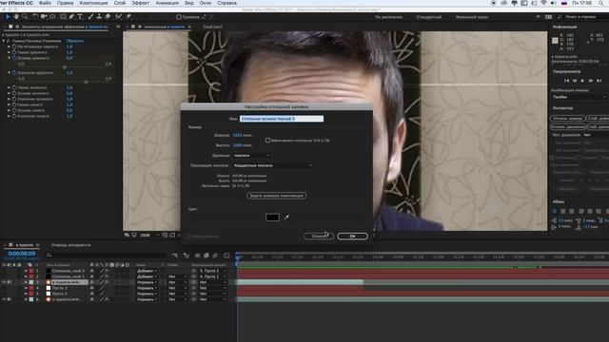Click the help search magnifier icon
The width and height of the screenshot is (609, 342).
560,17
